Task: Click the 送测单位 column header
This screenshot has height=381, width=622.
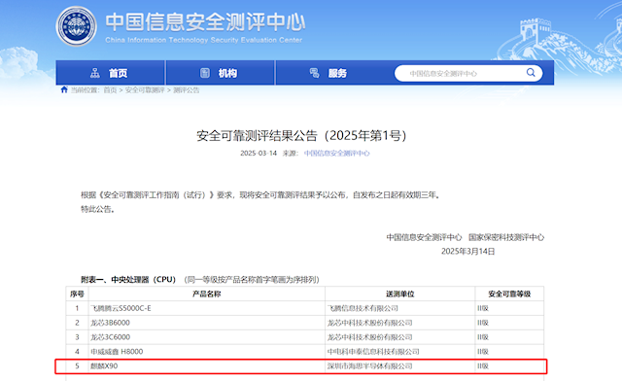Action: pyautogui.click(x=399, y=294)
